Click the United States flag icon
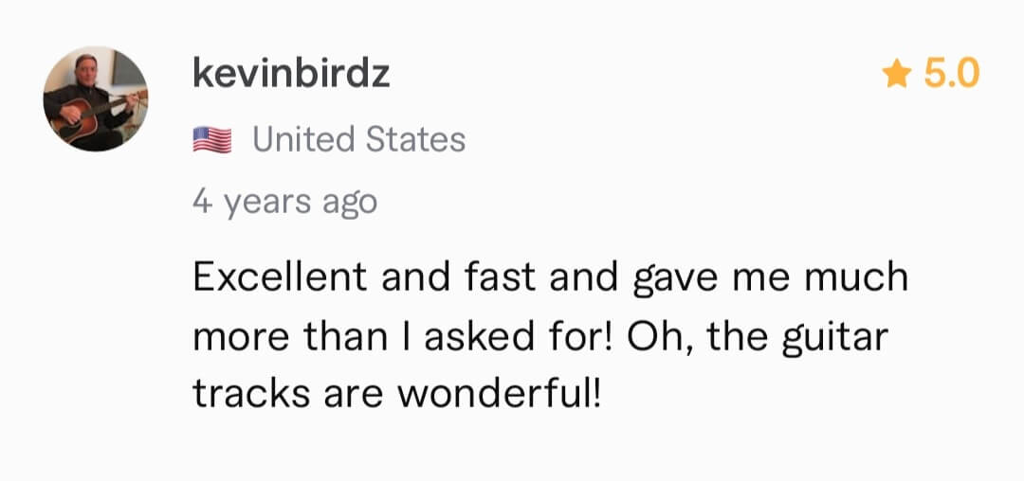The height and width of the screenshot is (481, 1024). pos(212,140)
